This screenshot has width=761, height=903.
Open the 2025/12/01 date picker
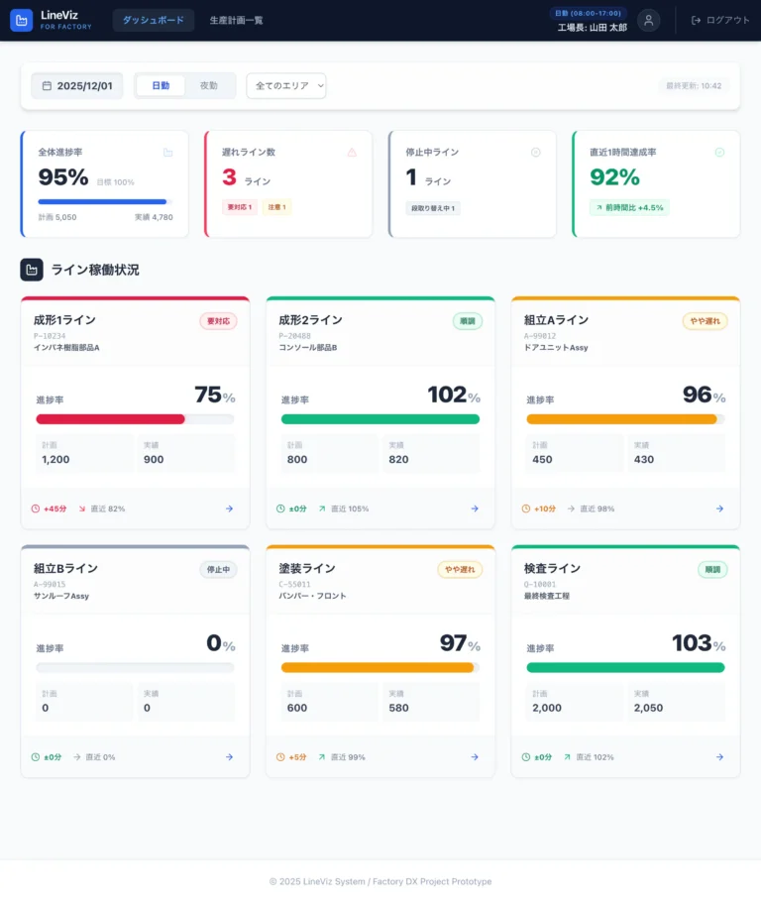(x=77, y=86)
